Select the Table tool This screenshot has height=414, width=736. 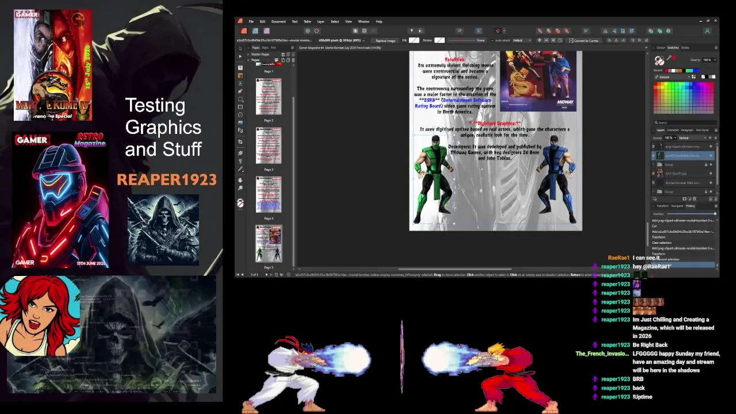[x=240, y=76]
